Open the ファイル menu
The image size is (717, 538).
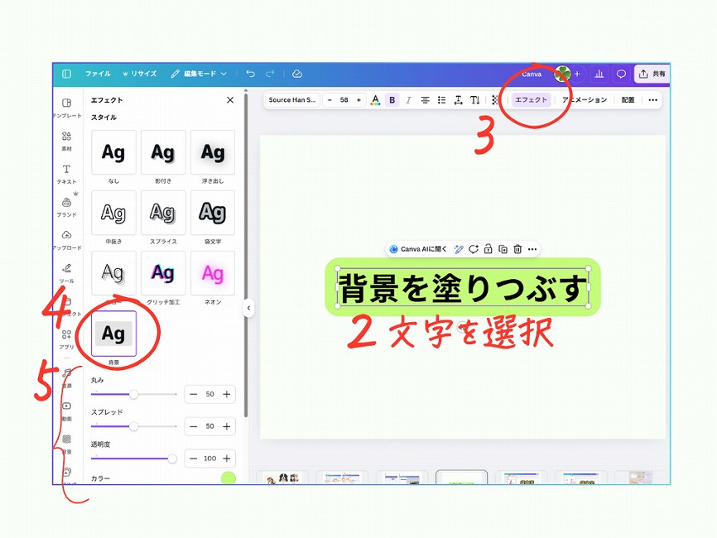pyautogui.click(x=98, y=74)
